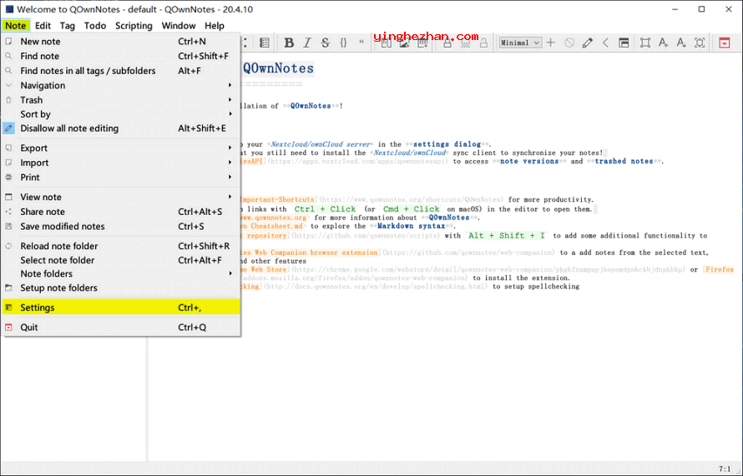
Task: Decrease font size with the A-down icon
Action: (681, 43)
